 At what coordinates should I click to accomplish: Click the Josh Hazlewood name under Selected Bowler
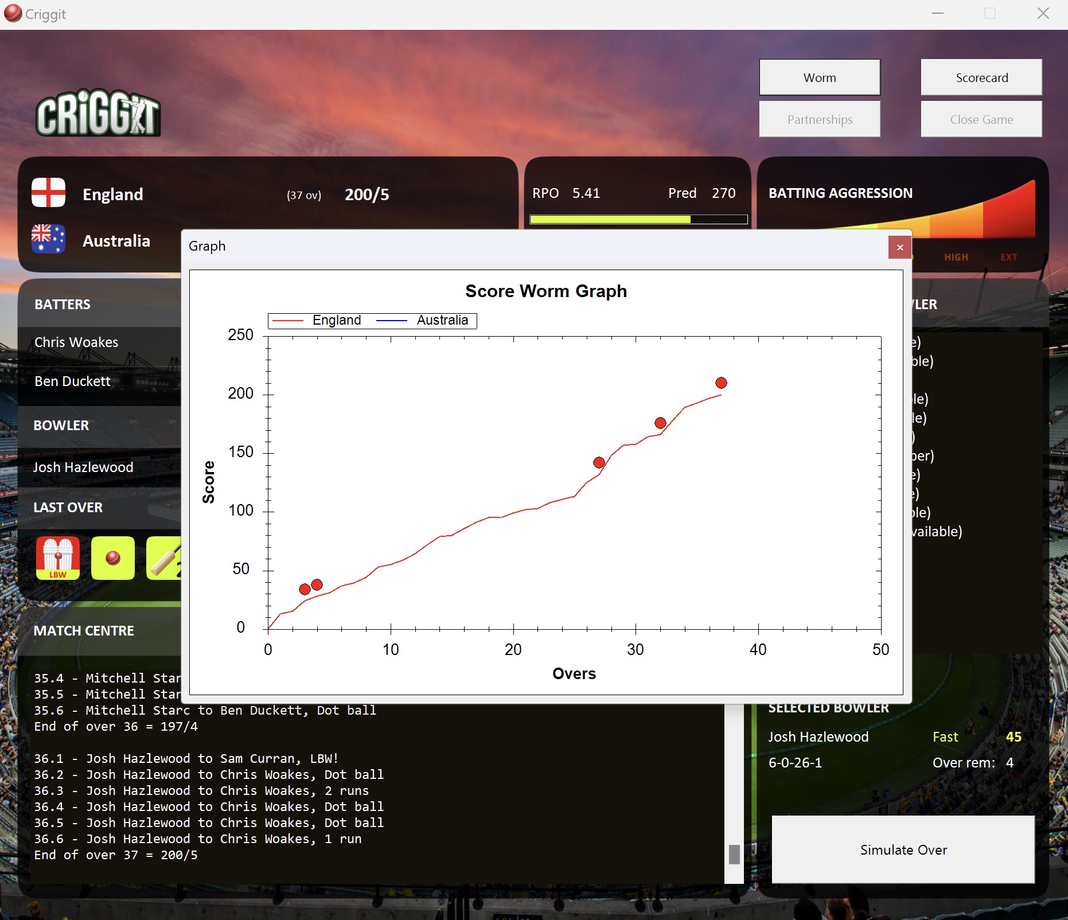pos(818,737)
